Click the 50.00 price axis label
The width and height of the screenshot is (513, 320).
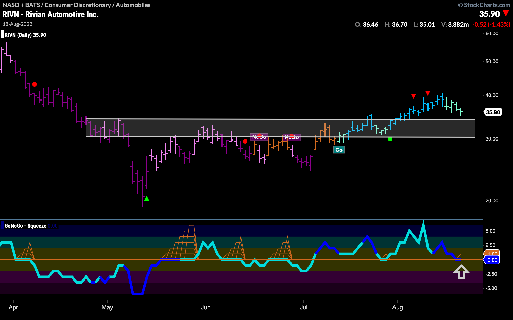click(492, 61)
